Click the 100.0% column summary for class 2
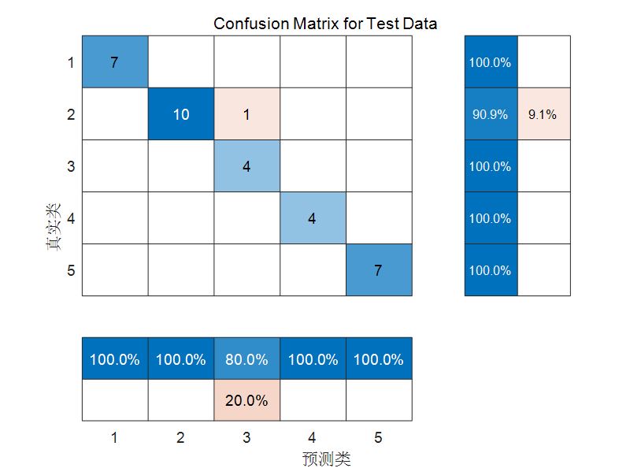Viewport: 630px width, 472px height. click(180, 359)
